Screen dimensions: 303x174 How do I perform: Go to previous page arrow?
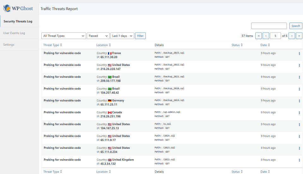[266, 36]
